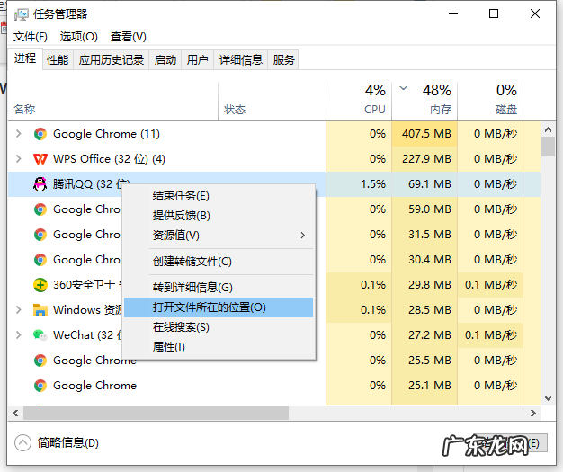Click the Windows Explorer folder icon
The height and width of the screenshot is (472, 563).
coord(40,310)
